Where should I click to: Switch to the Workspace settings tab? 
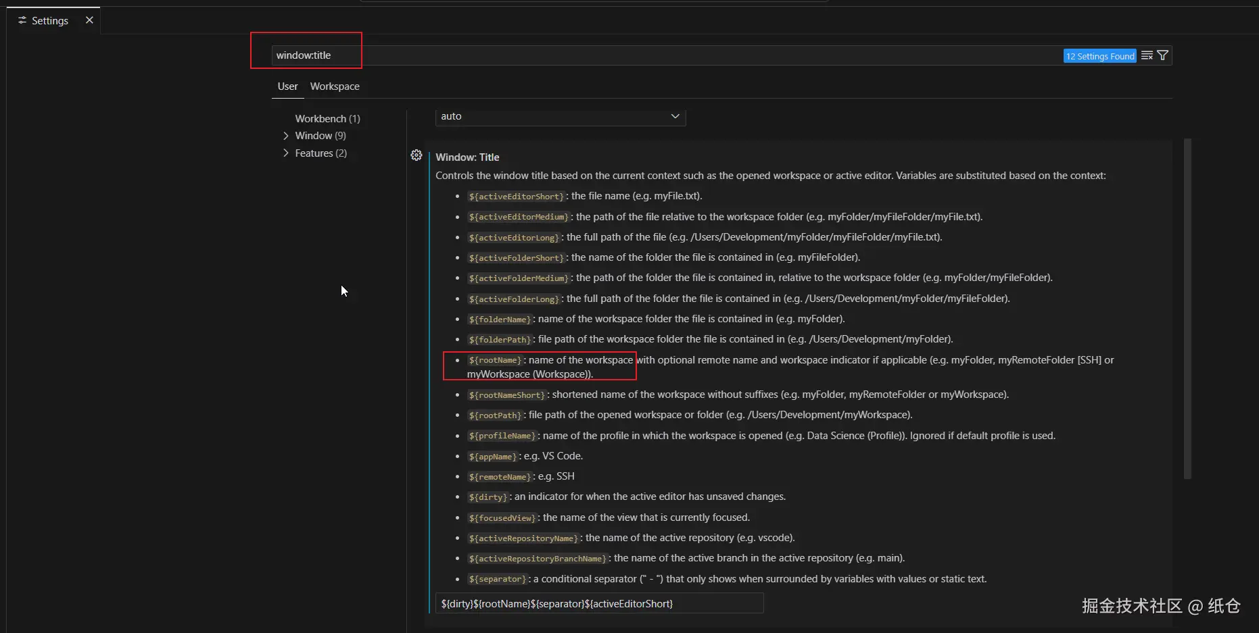335,86
